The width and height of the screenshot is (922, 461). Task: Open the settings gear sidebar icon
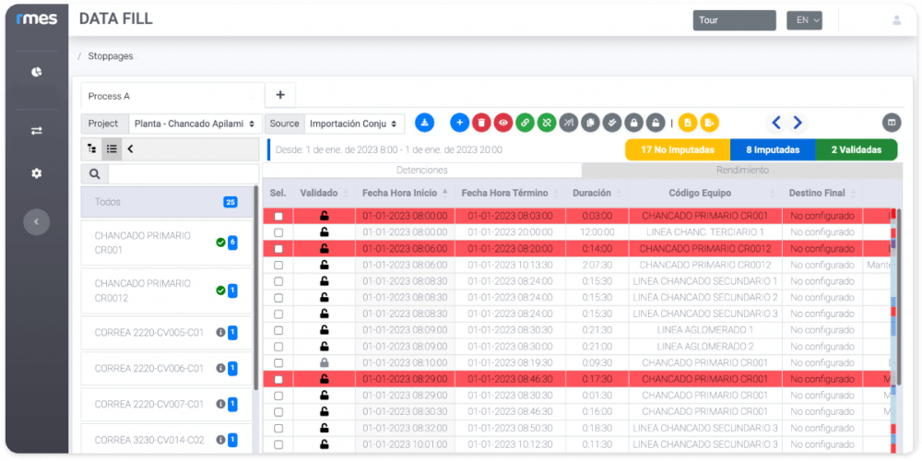(37, 173)
